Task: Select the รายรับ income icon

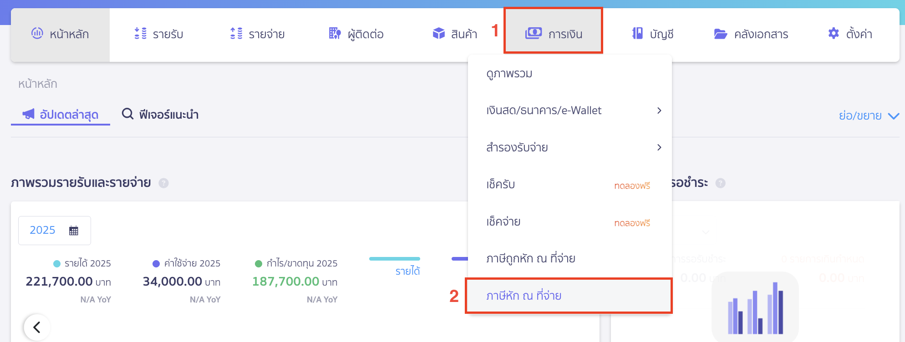Action: click(140, 33)
